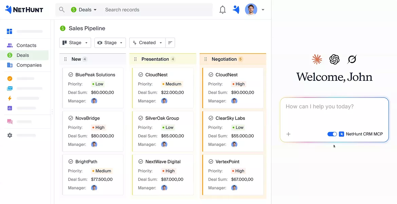The height and width of the screenshot is (204, 397).
Task: Open the BluePeak Solutions deal
Action: pos(95,75)
